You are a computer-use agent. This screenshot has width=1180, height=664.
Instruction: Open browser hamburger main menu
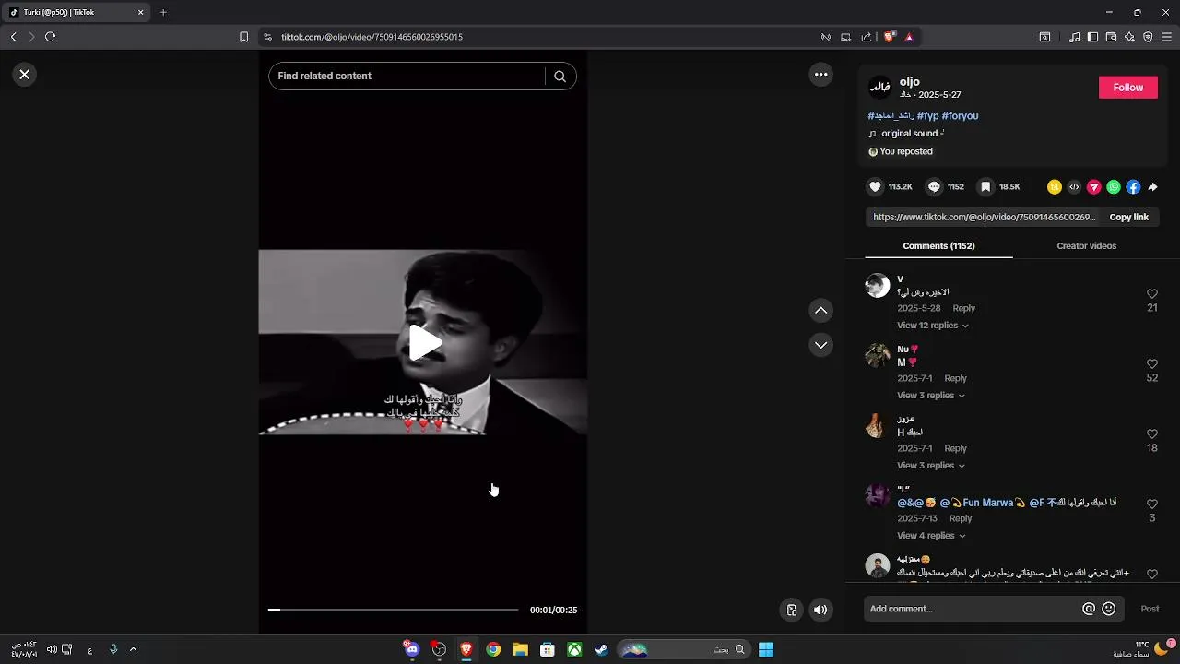[x=1167, y=37]
